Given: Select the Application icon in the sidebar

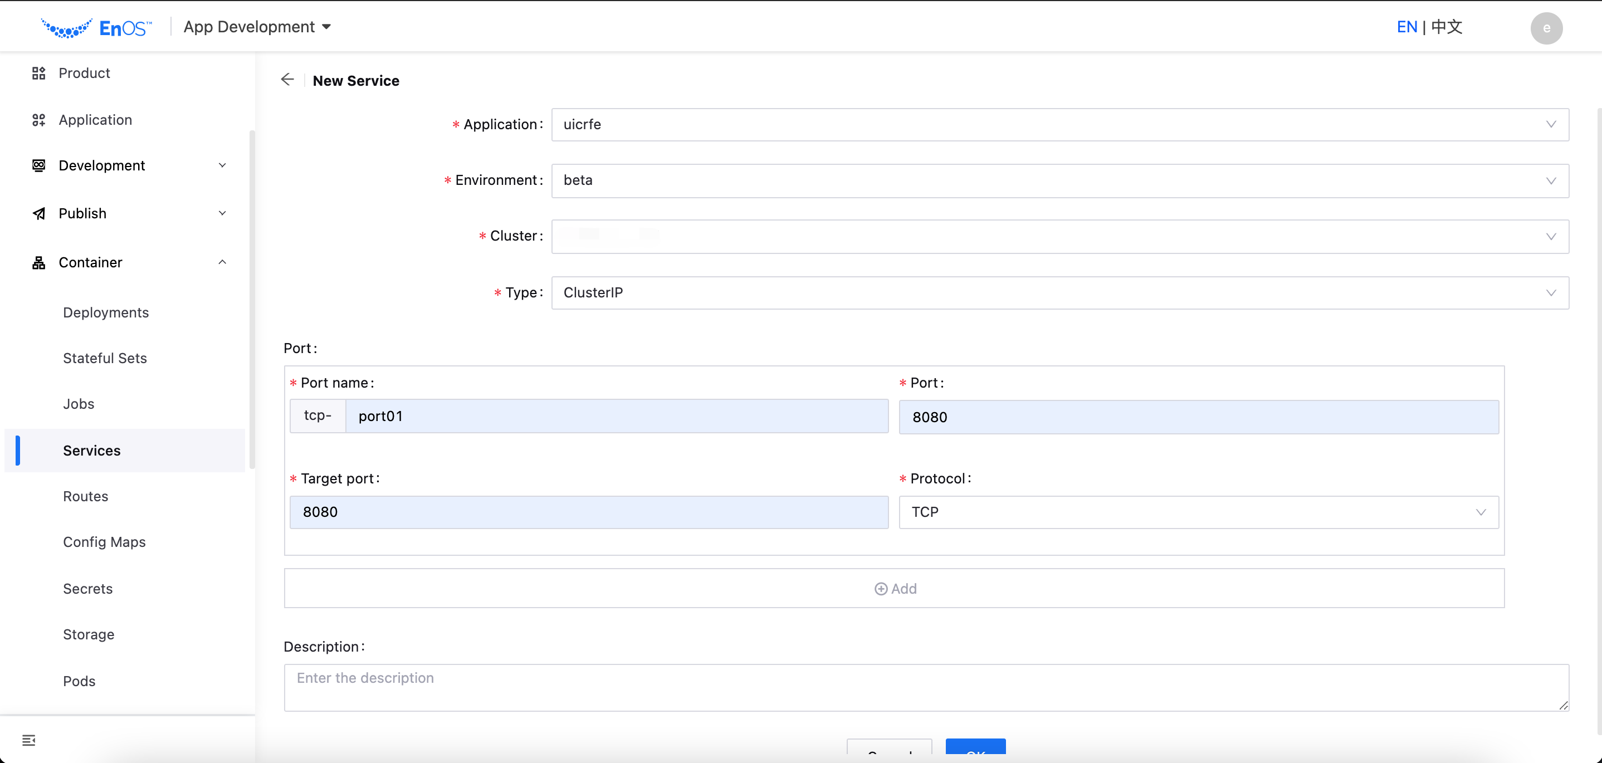Looking at the screenshot, I should click(38, 119).
